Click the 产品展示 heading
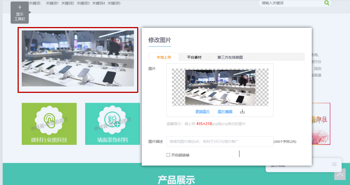Image resolution: width=350 pixels, height=185 pixels. [x=177, y=180]
